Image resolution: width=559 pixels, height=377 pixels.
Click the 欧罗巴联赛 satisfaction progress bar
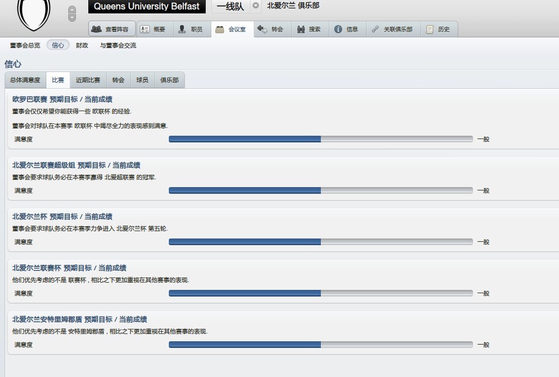point(320,139)
